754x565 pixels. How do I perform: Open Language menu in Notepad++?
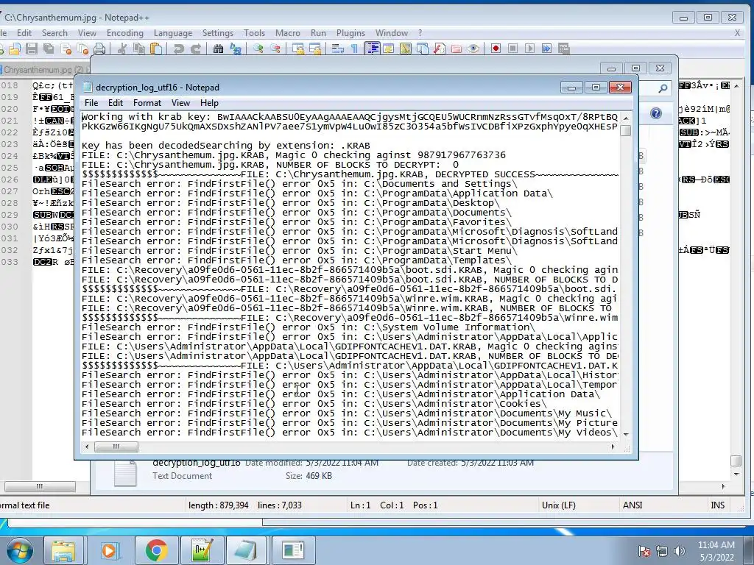click(173, 33)
